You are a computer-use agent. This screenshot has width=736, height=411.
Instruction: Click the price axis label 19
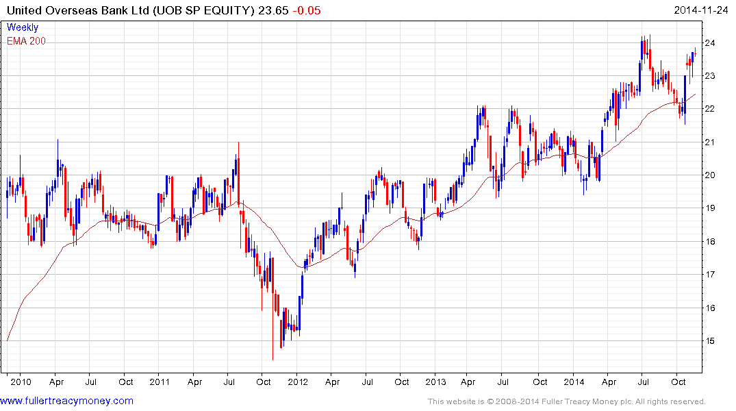pos(710,208)
